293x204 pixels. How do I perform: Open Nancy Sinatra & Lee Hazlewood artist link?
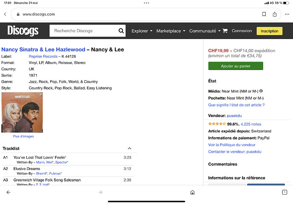(43, 50)
